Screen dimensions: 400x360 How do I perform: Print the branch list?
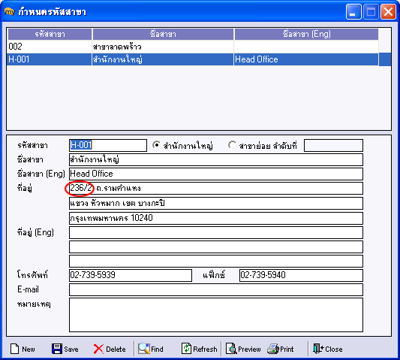[x=281, y=349]
